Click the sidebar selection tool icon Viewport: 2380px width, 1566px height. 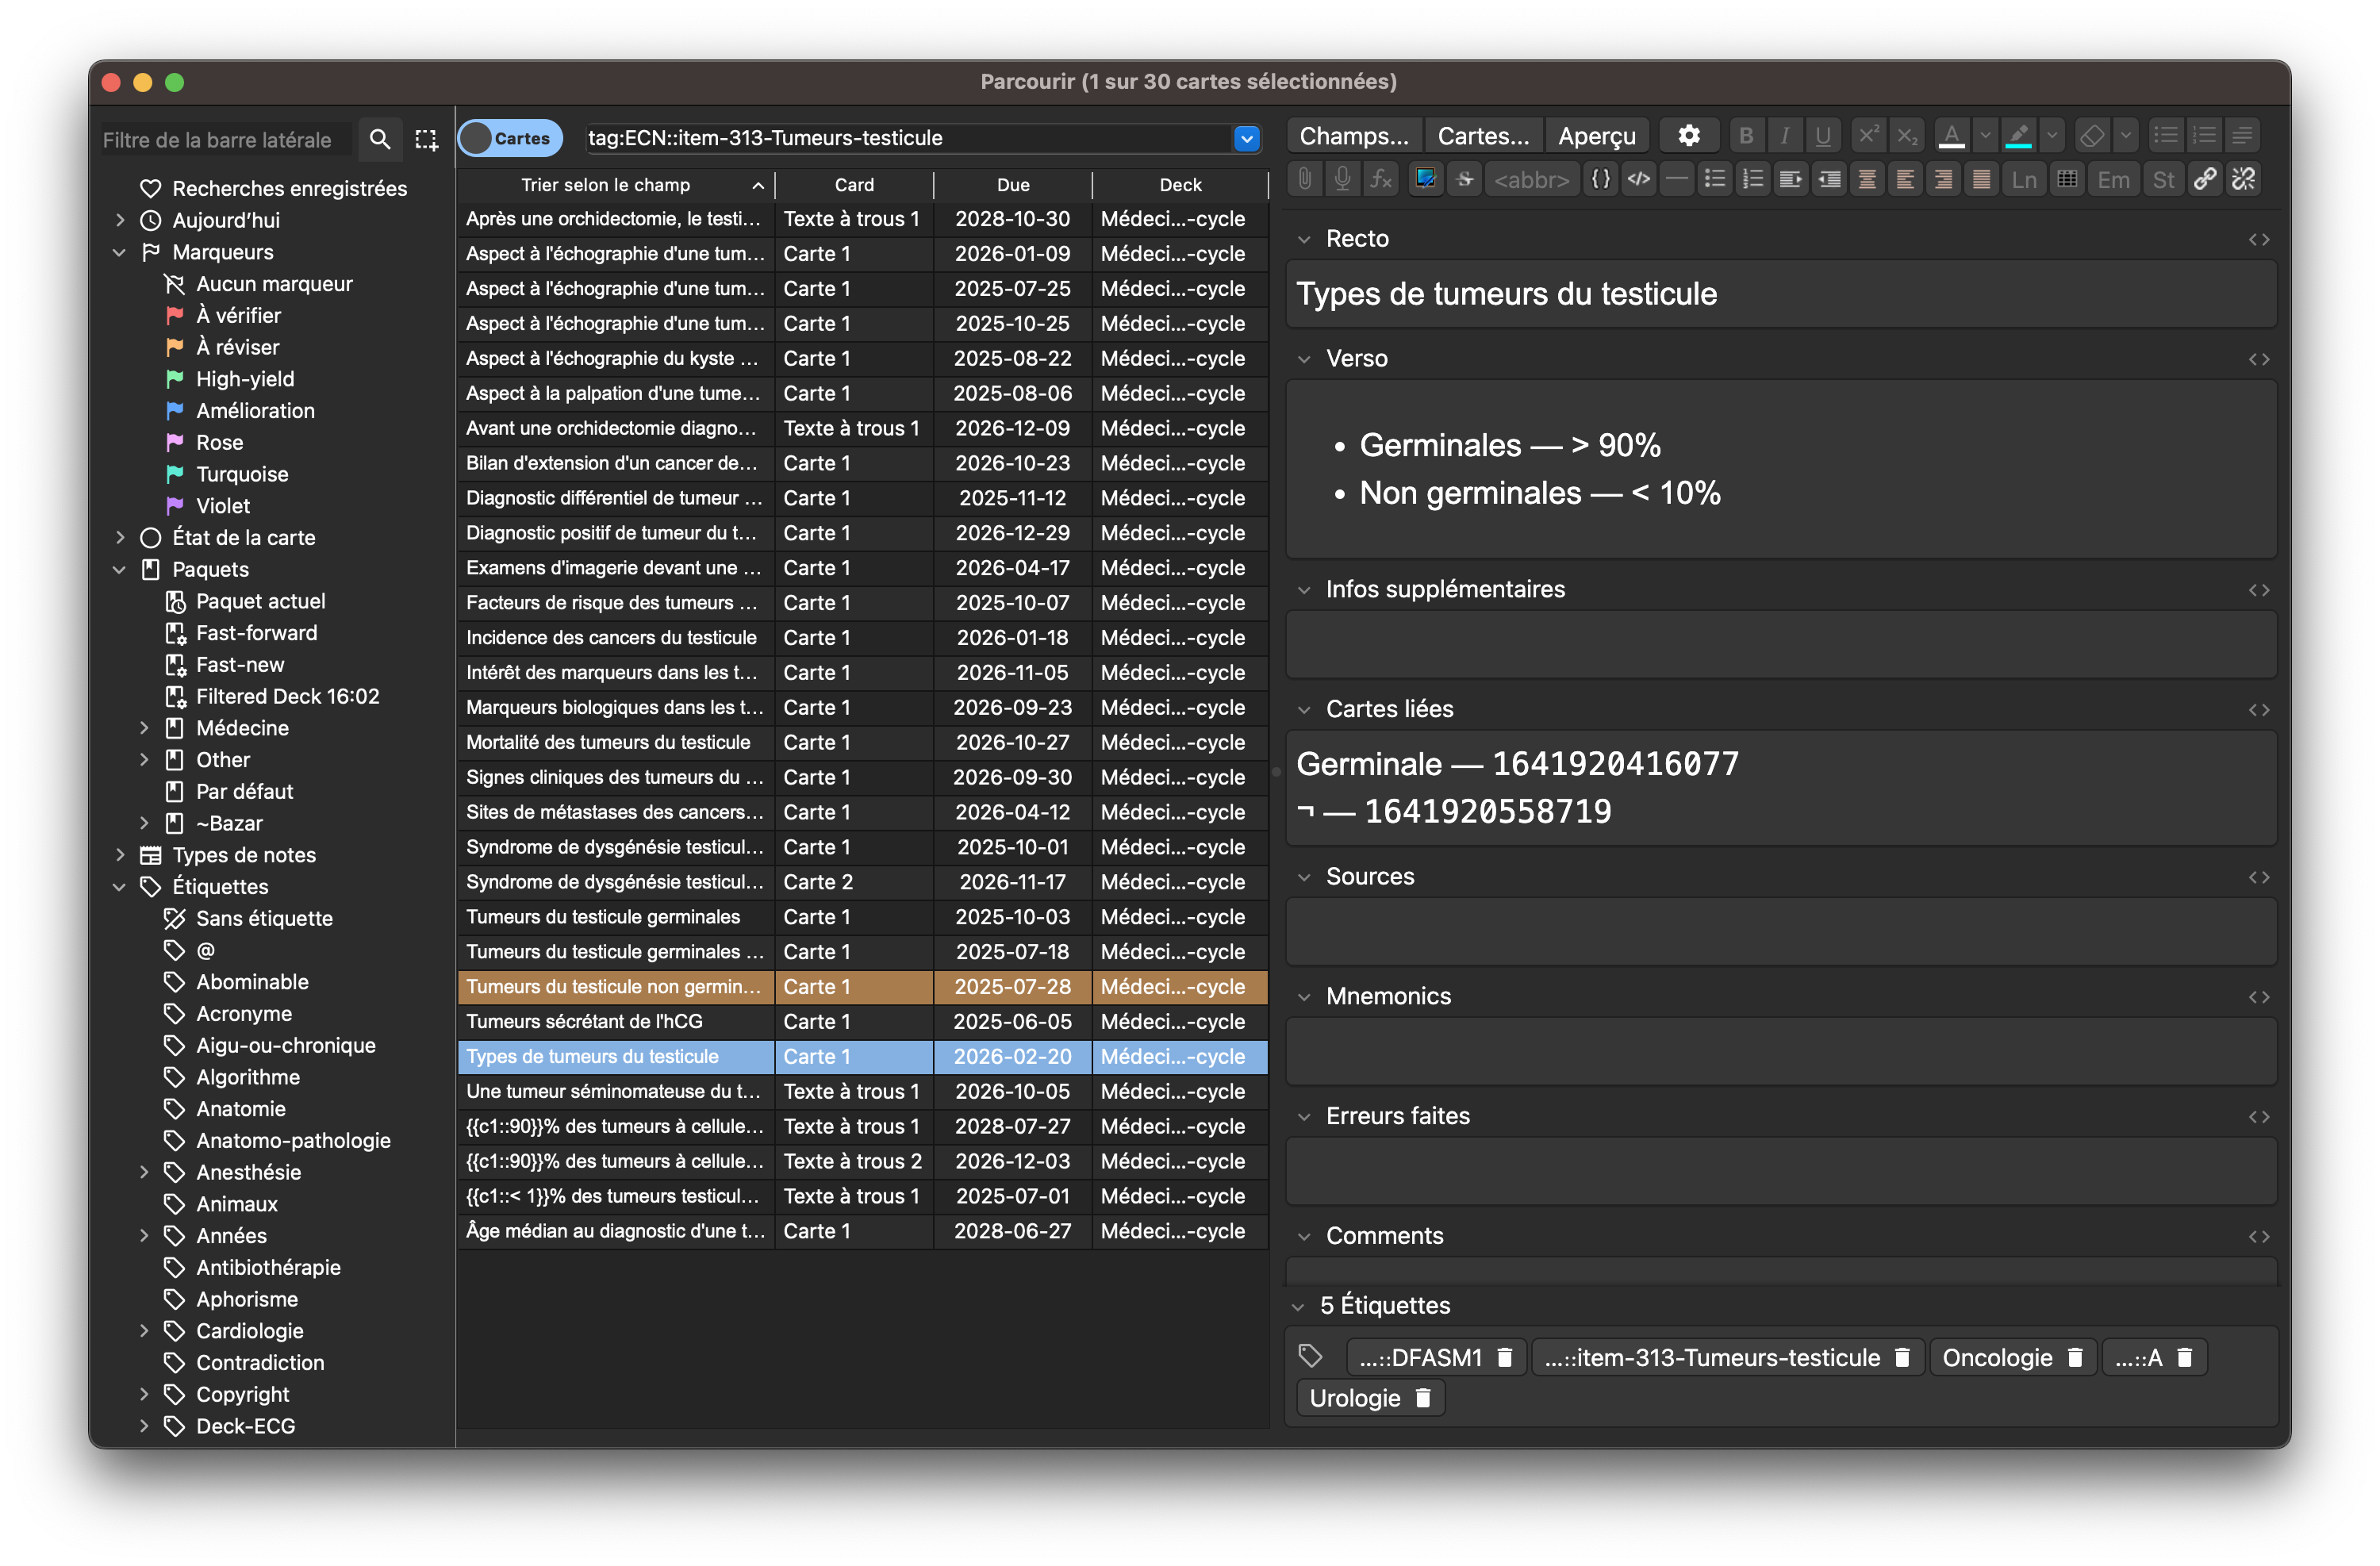(x=427, y=139)
